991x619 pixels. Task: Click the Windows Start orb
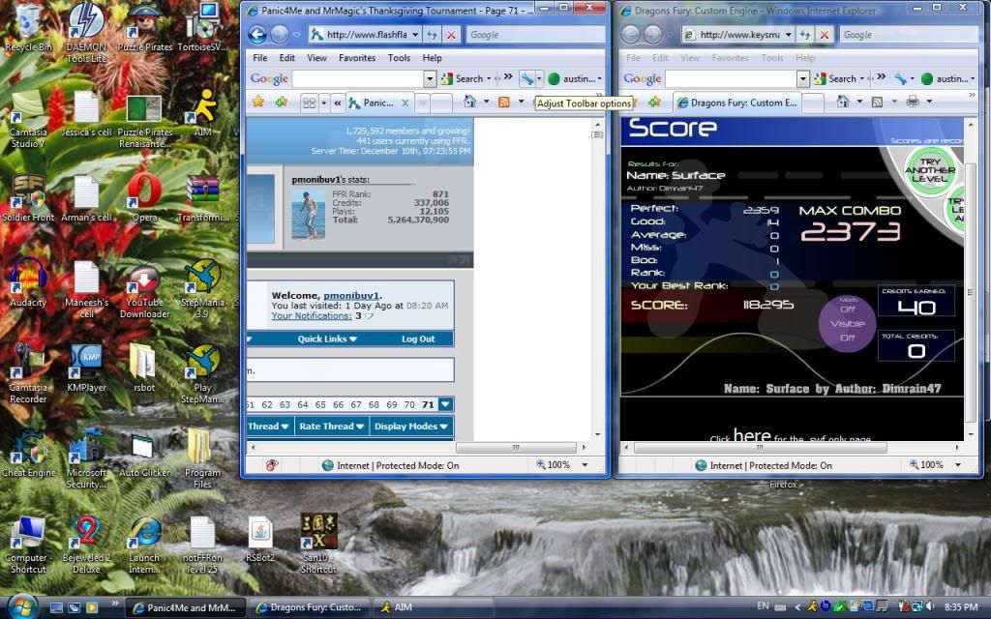(21, 606)
